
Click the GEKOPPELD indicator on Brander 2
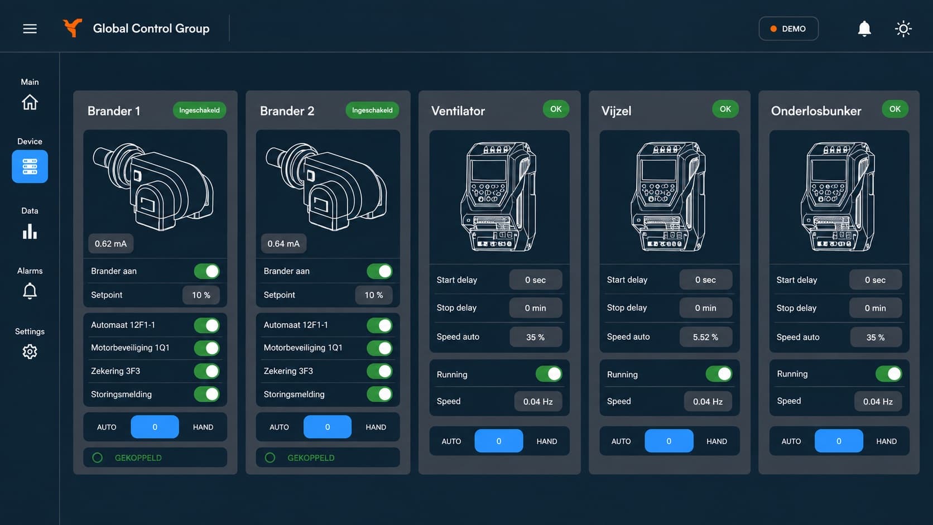pos(328,457)
